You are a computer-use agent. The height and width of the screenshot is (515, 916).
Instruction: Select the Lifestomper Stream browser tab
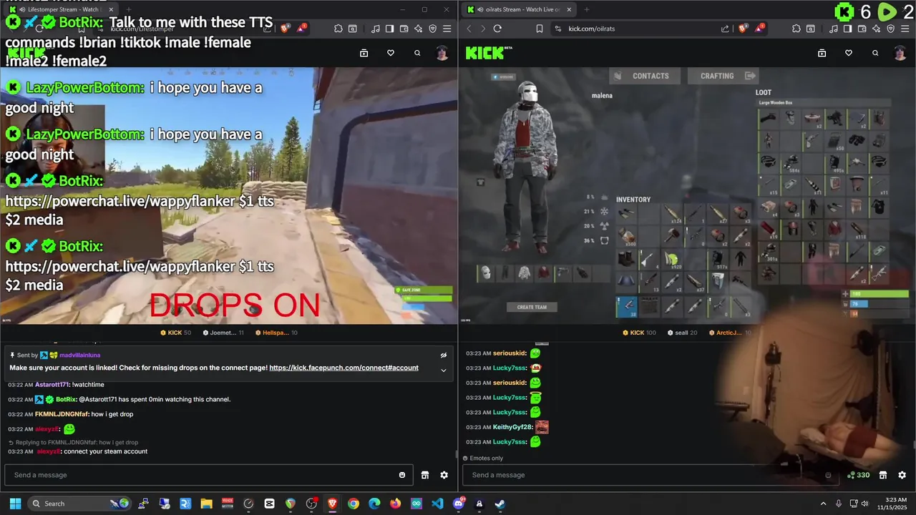[61, 9]
